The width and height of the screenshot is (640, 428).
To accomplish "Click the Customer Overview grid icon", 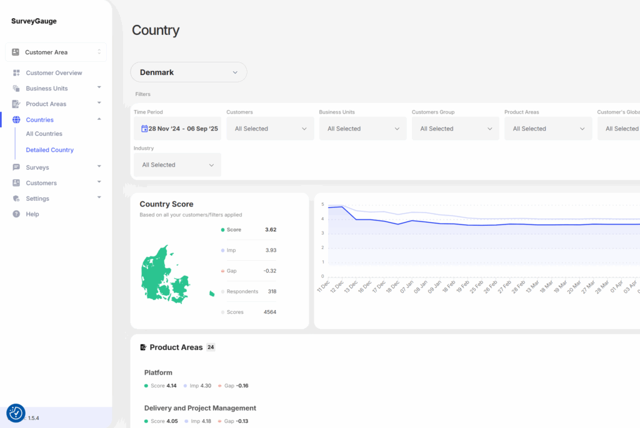I will coord(16,73).
